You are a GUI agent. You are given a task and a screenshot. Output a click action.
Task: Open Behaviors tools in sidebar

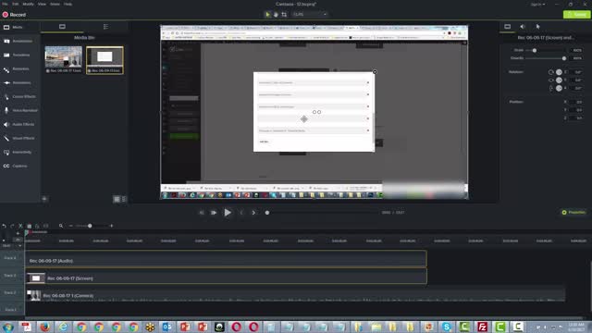coord(20,69)
